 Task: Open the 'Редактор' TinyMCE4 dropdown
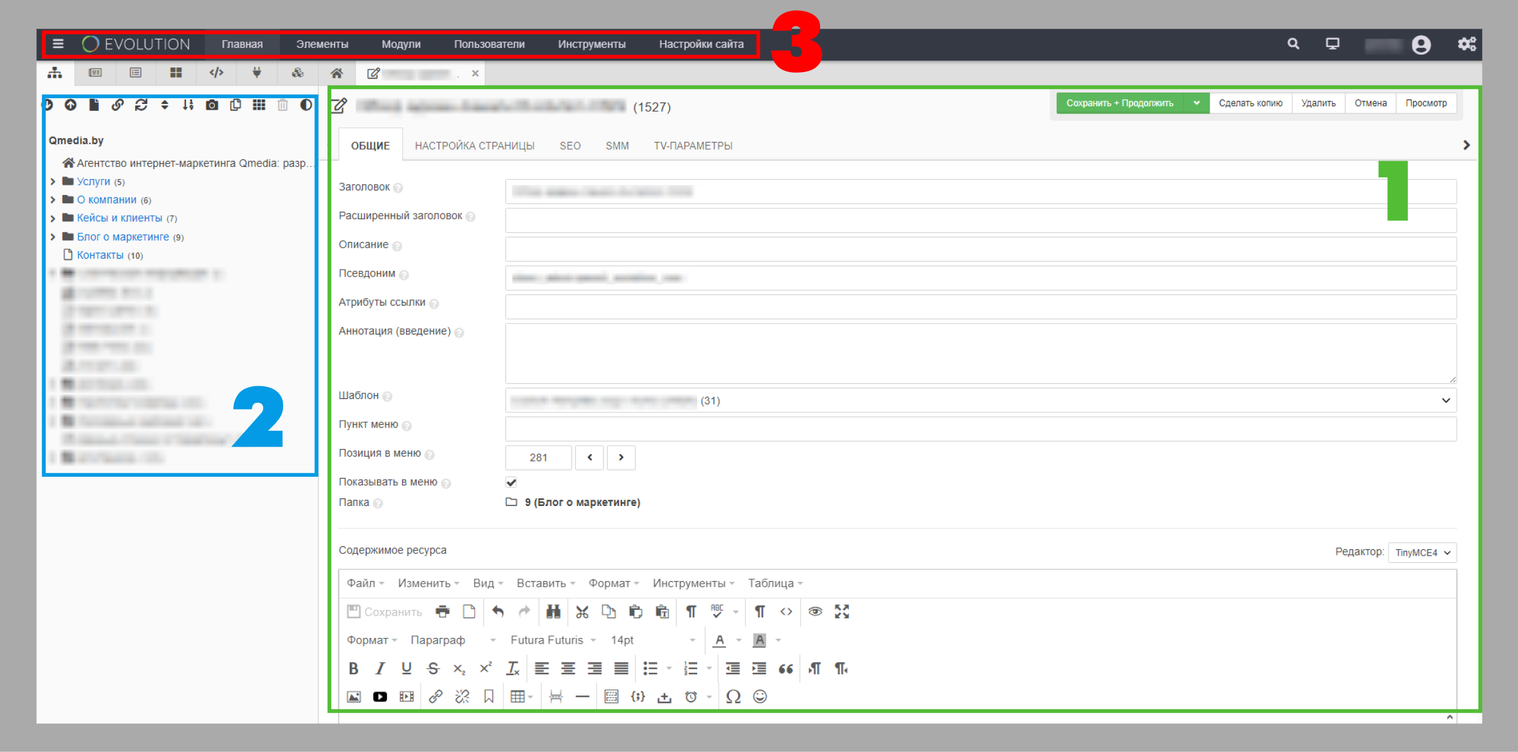pyautogui.click(x=1422, y=553)
